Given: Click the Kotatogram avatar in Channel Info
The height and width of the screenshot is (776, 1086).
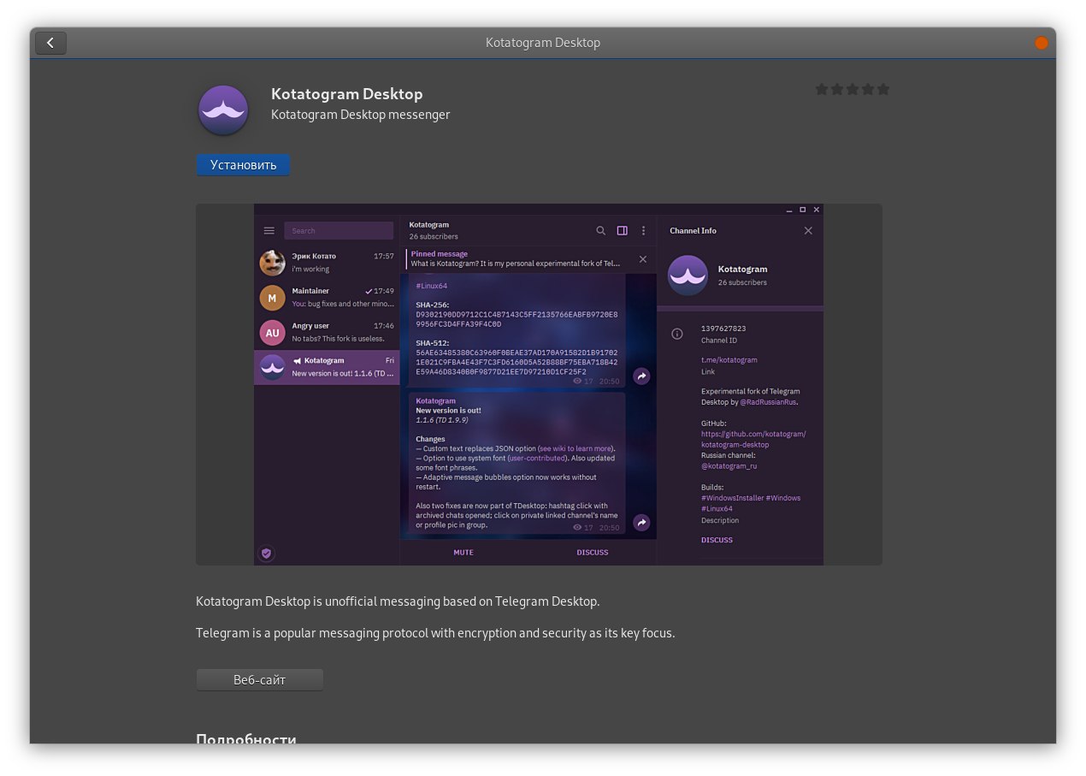Looking at the screenshot, I should [x=688, y=275].
